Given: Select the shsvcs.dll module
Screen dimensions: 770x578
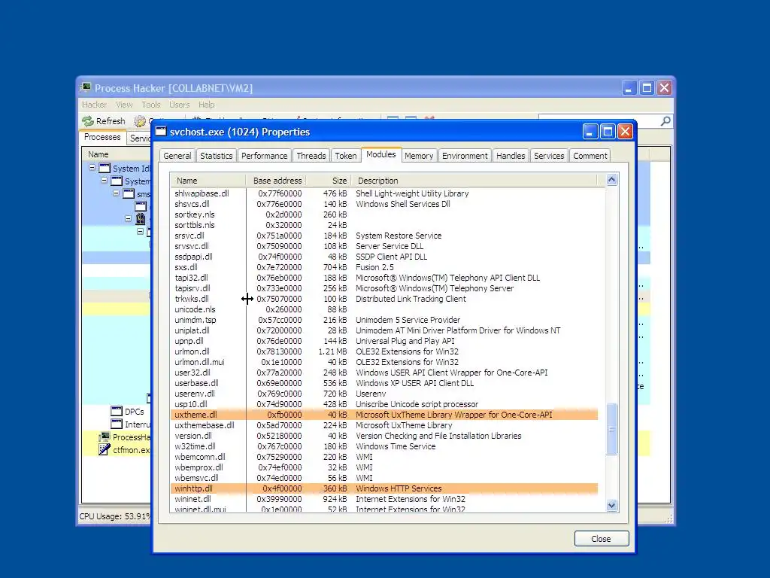Looking at the screenshot, I should pyautogui.click(x=192, y=204).
